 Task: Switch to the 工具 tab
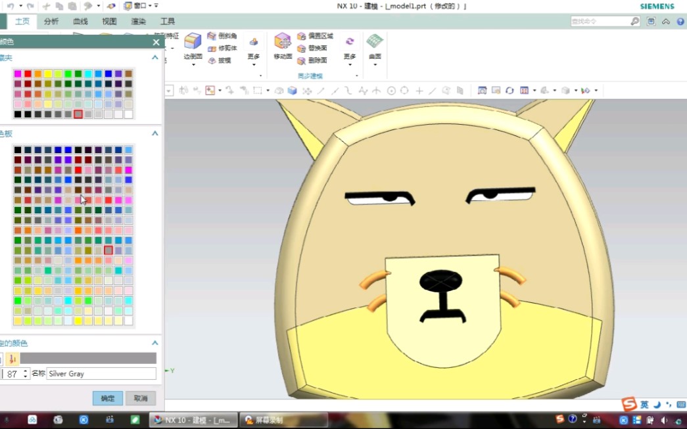pyautogui.click(x=168, y=22)
